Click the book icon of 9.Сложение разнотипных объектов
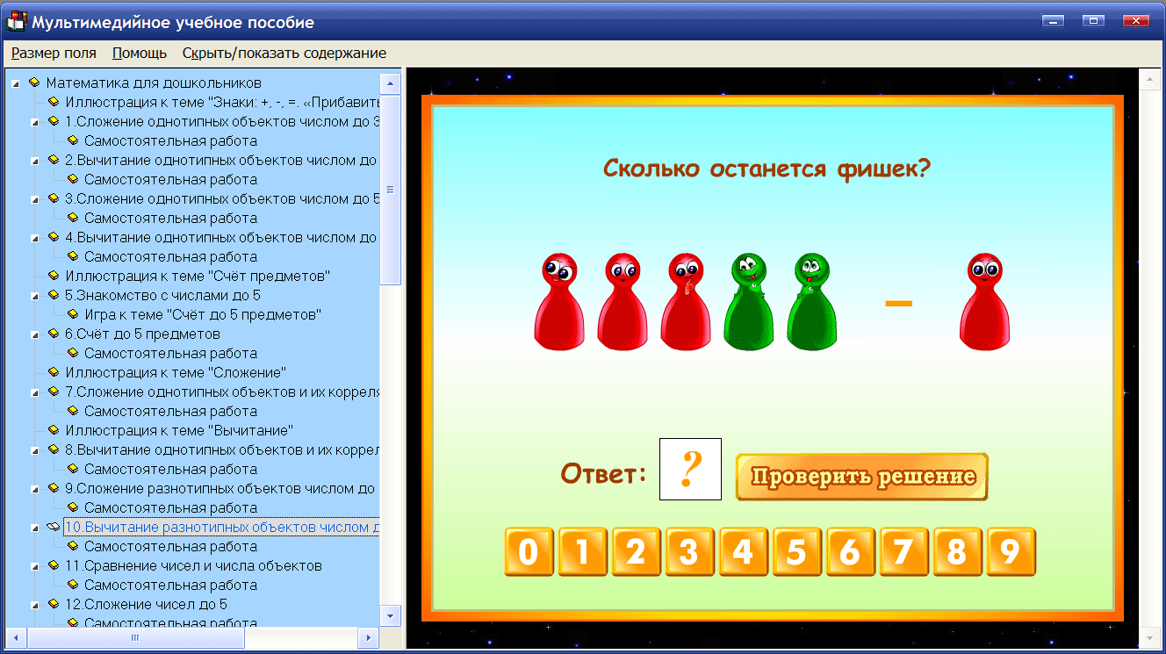 coord(54,488)
